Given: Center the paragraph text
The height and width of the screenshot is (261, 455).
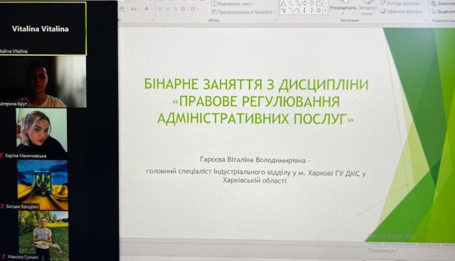Looking at the screenshot, I should pyautogui.click(x=168, y=9).
